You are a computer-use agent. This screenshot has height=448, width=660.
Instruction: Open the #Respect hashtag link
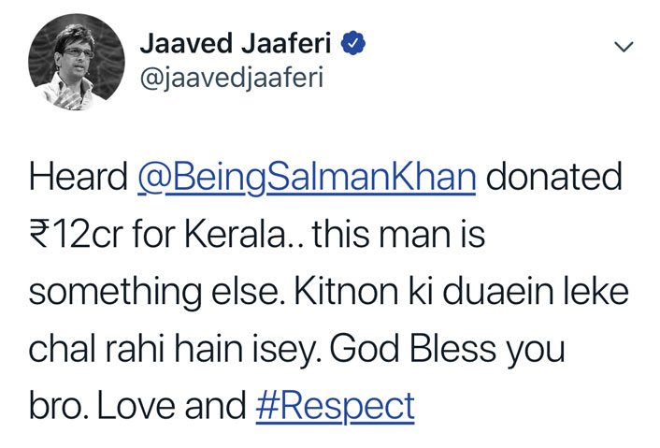(335, 406)
